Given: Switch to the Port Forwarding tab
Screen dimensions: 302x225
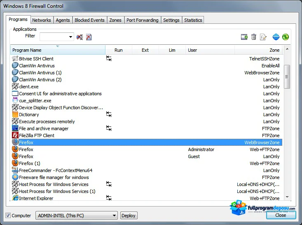Looking at the screenshot, I should 142,20.
